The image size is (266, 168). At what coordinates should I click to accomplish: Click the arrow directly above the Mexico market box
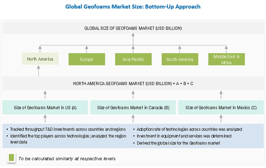(x=220, y=95)
